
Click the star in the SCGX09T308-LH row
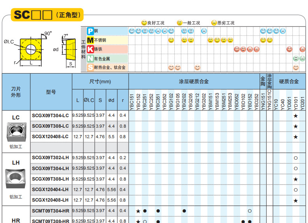coord(296,179)
